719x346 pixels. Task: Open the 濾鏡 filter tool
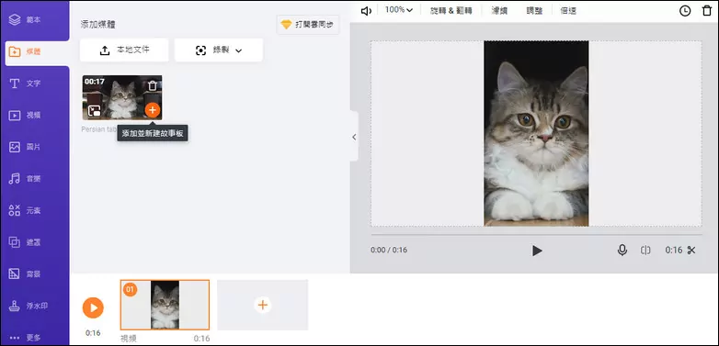pyautogui.click(x=499, y=11)
